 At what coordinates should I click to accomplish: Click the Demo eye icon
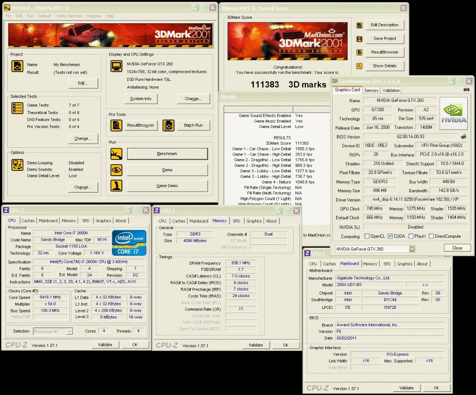(x=116, y=170)
